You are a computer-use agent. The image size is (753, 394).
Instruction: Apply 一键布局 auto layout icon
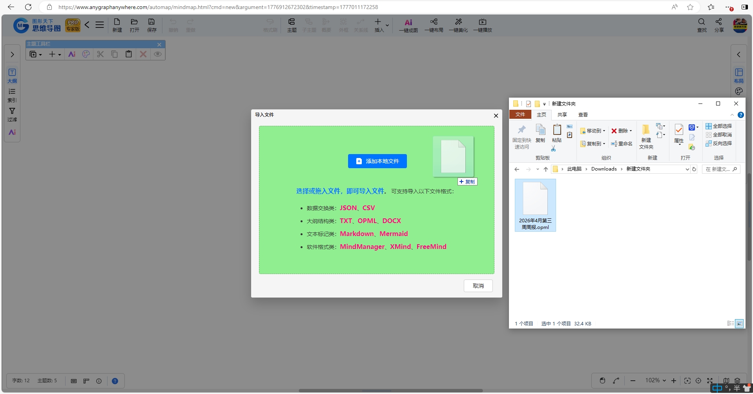click(x=434, y=25)
